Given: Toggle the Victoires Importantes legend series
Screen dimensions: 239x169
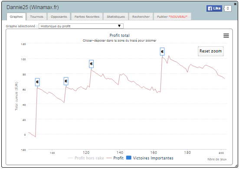Looking at the screenshot, I should [x=150, y=158].
